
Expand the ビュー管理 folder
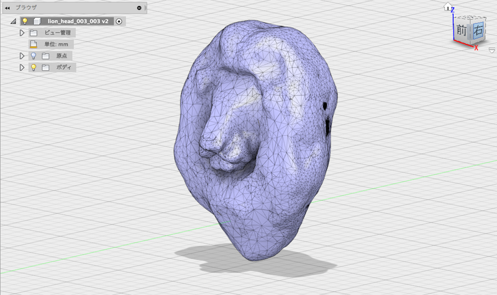(22, 33)
